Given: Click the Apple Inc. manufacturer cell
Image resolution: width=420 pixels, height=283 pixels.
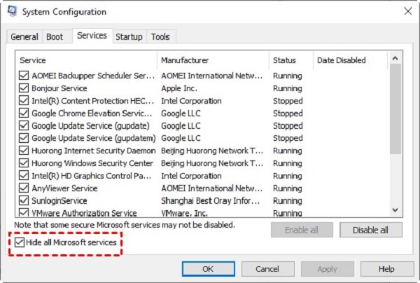Looking at the screenshot, I should click(179, 88).
